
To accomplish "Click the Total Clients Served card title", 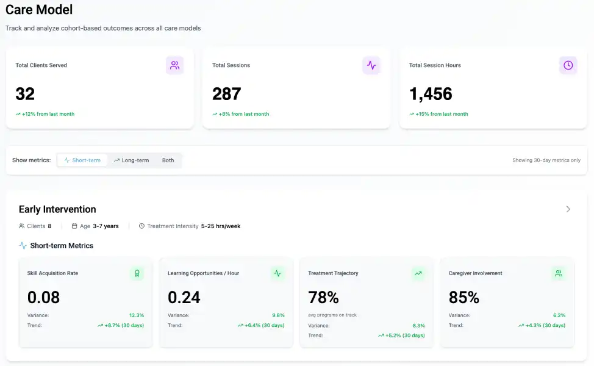I will click(41, 65).
